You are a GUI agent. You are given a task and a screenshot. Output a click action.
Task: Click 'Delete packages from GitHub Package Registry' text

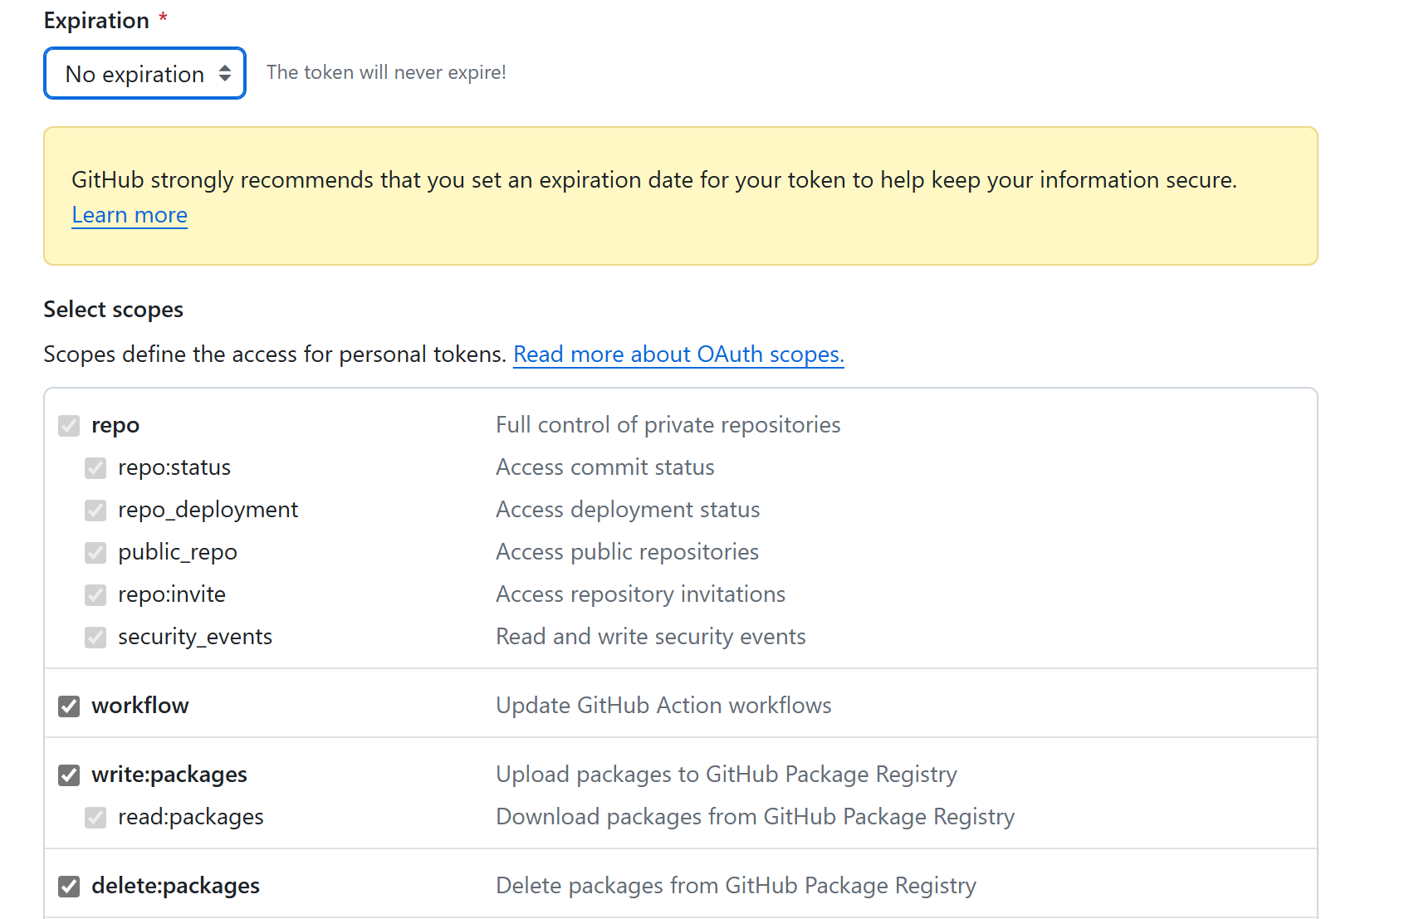(x=736, y=885)
